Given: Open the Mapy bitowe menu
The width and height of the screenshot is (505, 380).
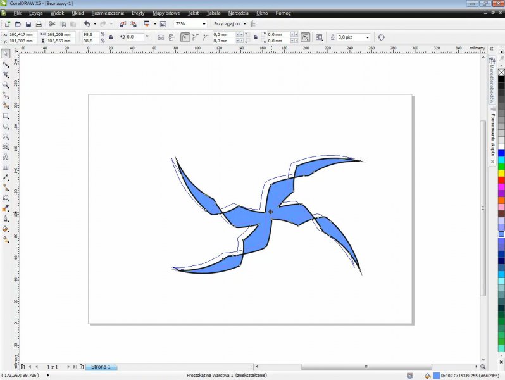Looking at the screenshot, I should point(166,13).
